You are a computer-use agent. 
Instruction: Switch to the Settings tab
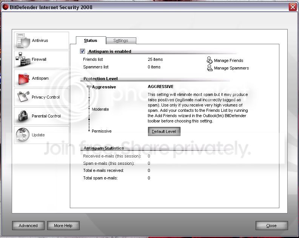121,40
